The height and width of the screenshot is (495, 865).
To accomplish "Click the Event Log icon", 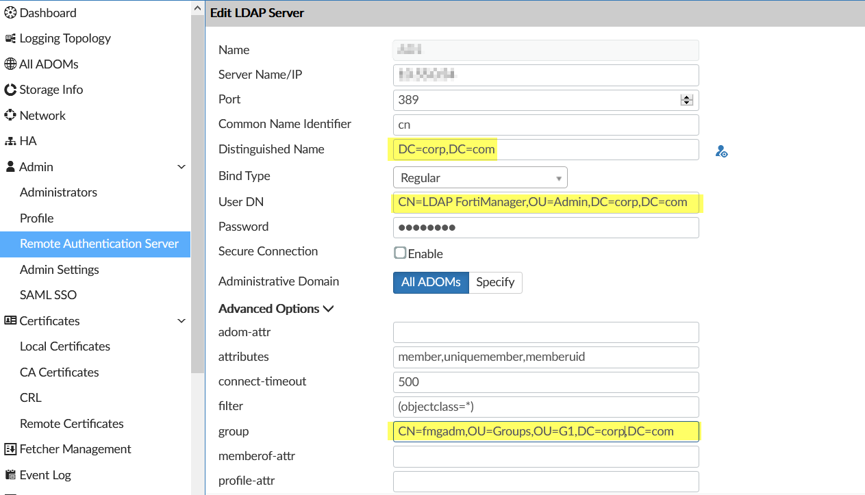I will tap(10, 475).
